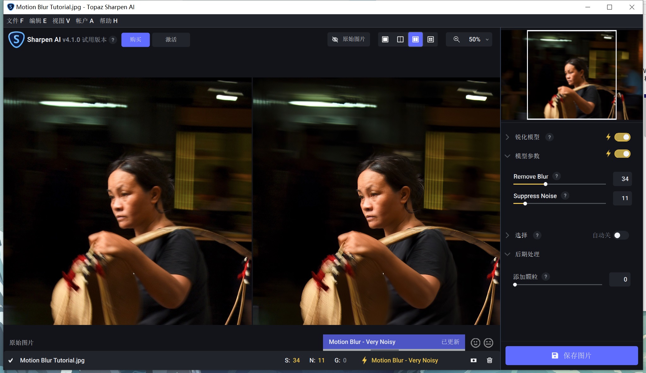Open the 文件 F menu
Image resolution: width=646 pixels, height=373 pixels.
pos(15,21)
